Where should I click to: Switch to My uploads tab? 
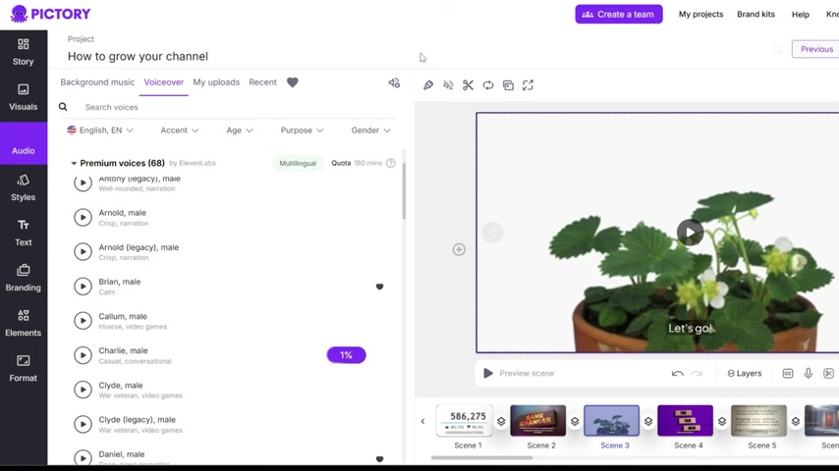(x=216, y=82)
